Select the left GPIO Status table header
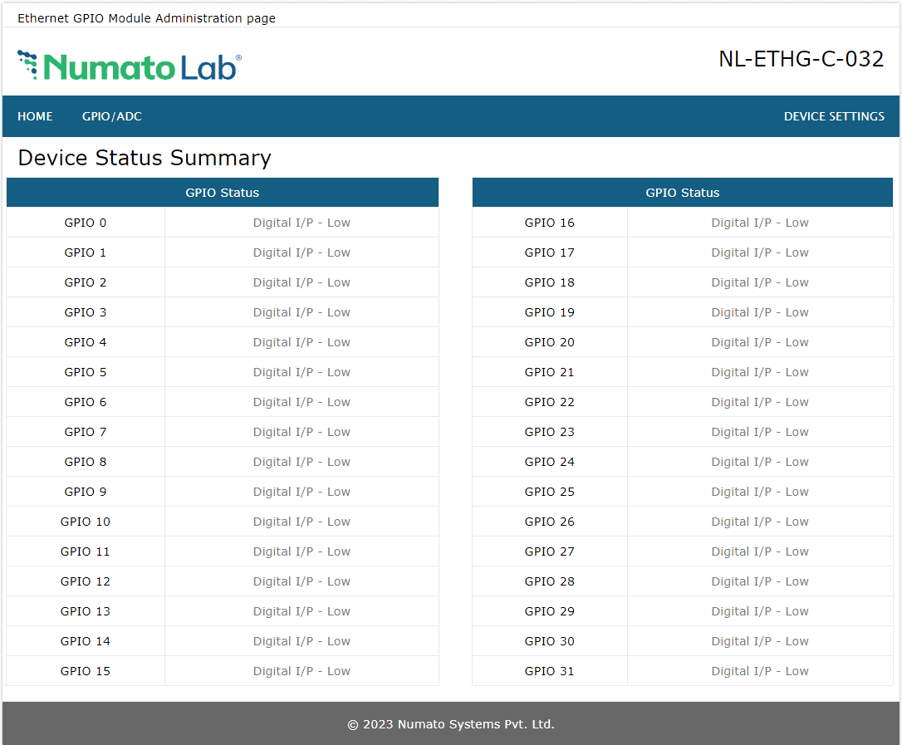This screenshot has height=745, width=902. coord(222,193)
